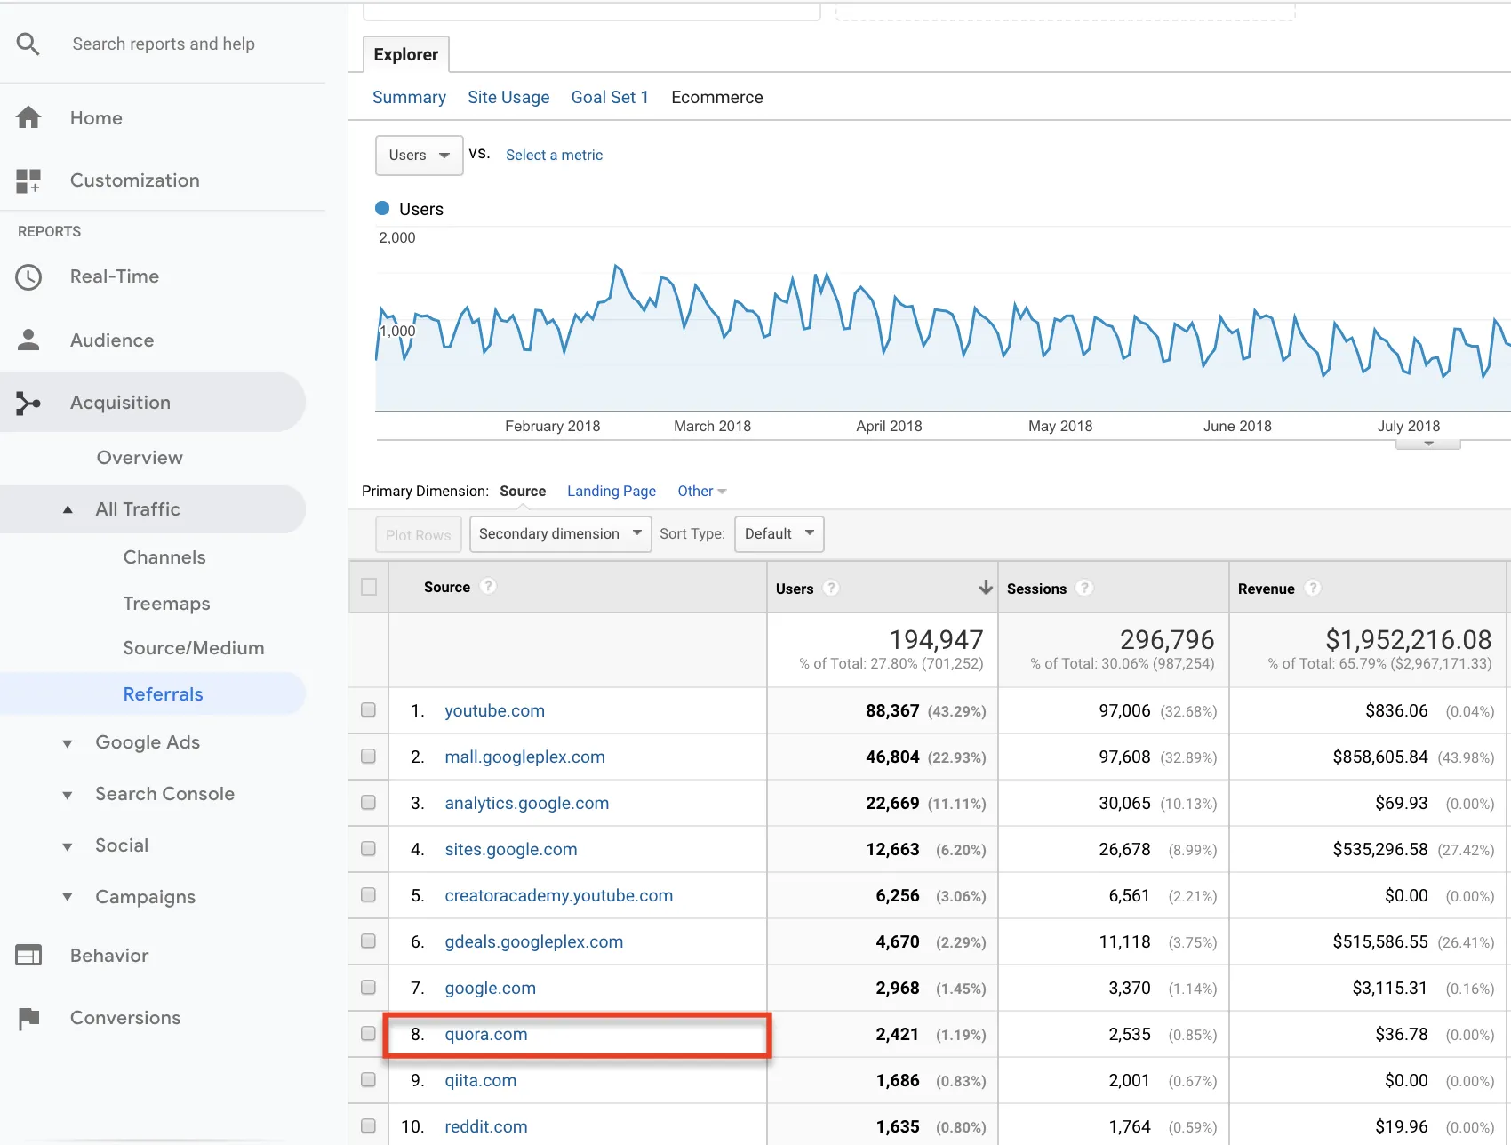Open the Sort Type Default dropdown

779,534
